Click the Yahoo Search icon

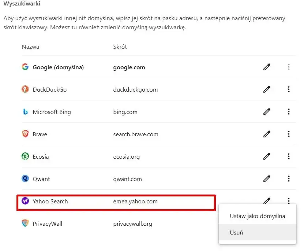pos(25,201)
